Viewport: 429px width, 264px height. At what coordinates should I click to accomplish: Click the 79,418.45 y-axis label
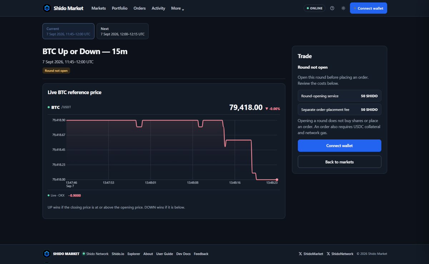59,150
